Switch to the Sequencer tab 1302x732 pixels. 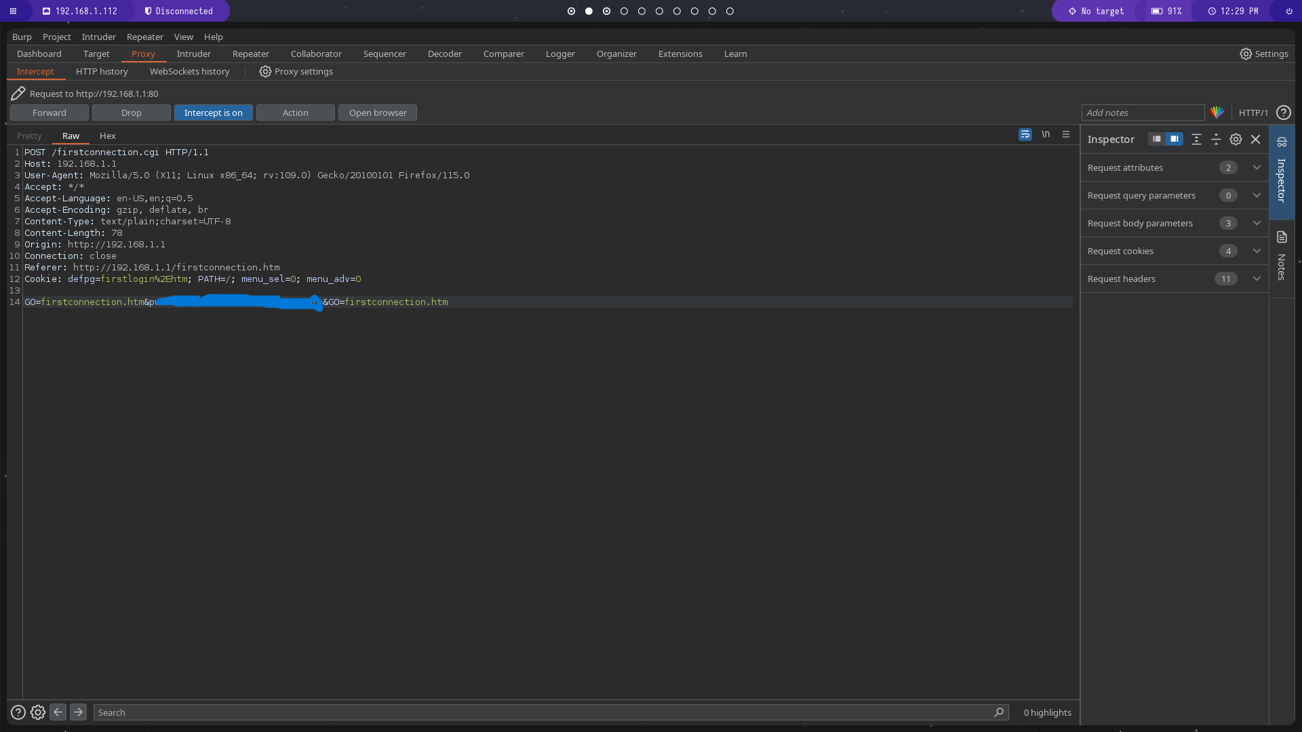[384, 54]
